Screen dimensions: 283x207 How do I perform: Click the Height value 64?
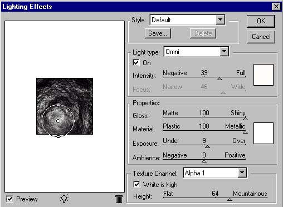(215, 194)
